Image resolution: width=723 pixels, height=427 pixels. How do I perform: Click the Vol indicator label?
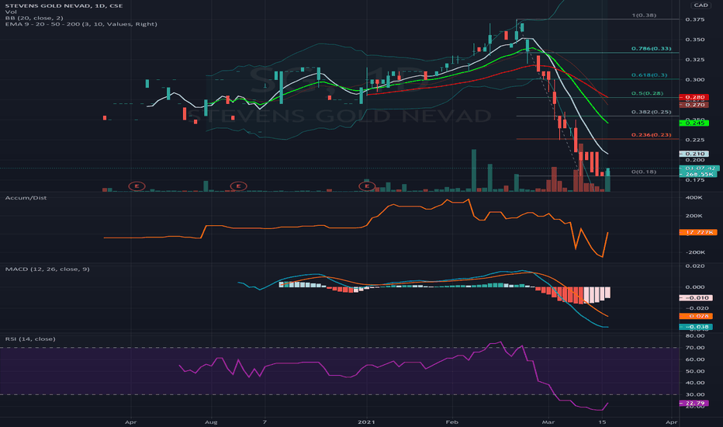pyautogui.click(x=11, y=12)
